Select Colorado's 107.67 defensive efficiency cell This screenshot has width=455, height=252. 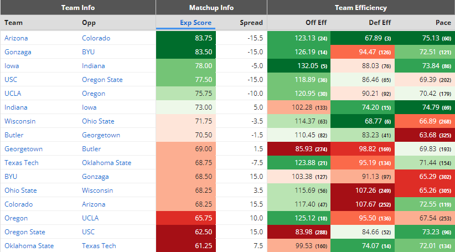tap(363, 204)
